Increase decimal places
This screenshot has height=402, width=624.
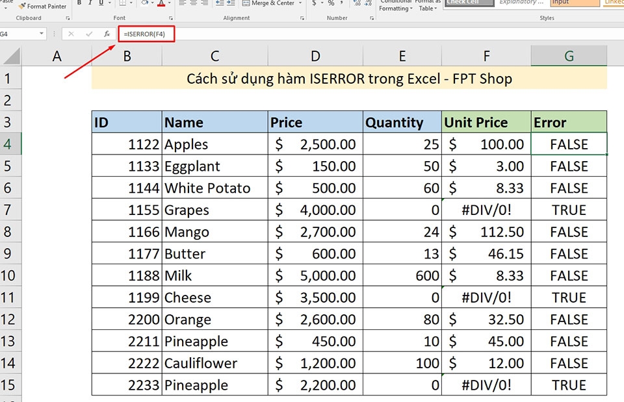point(356,3)
